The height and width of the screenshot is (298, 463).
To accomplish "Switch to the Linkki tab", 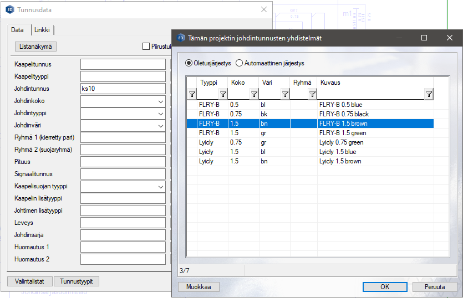I will pos(42,30).
